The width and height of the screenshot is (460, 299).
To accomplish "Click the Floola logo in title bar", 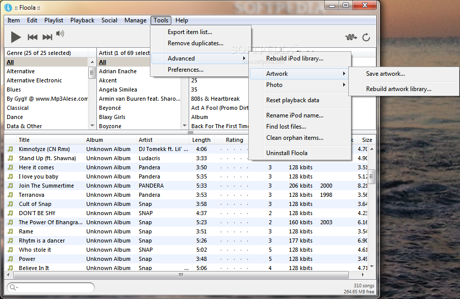I will [8, 7].
